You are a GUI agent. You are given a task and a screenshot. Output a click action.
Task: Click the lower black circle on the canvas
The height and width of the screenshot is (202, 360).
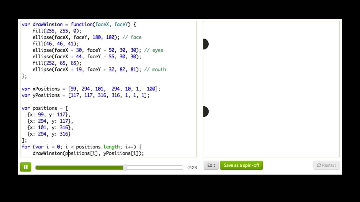206,111
